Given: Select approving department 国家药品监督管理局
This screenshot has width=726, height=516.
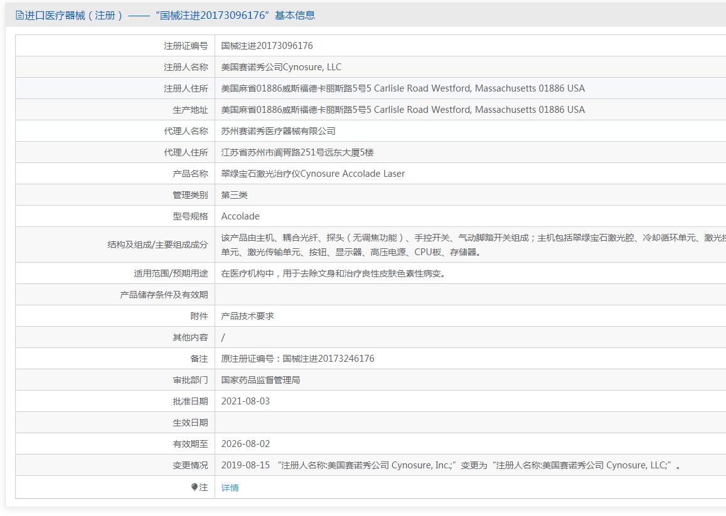Looking at the screenshot, I should click(260, 380).
